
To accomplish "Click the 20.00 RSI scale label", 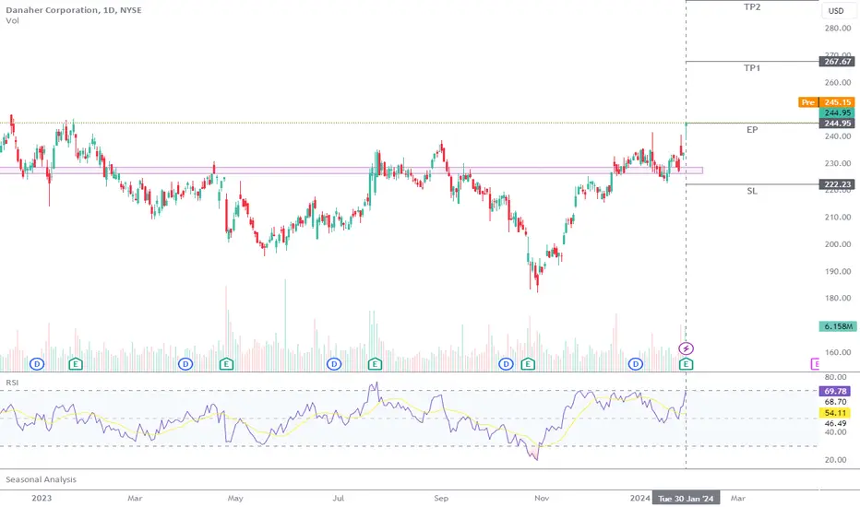I will click(x=835, y=460).
